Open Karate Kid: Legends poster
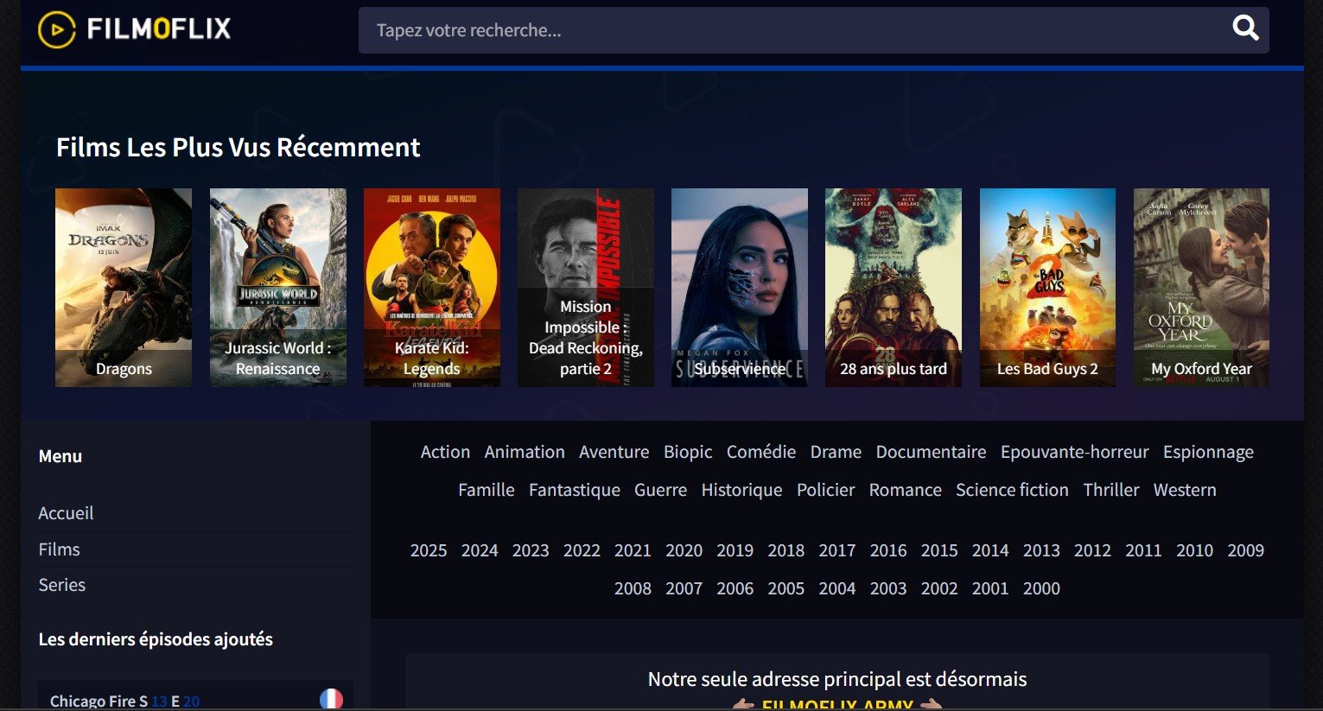1323x711 pixels. 432,288
